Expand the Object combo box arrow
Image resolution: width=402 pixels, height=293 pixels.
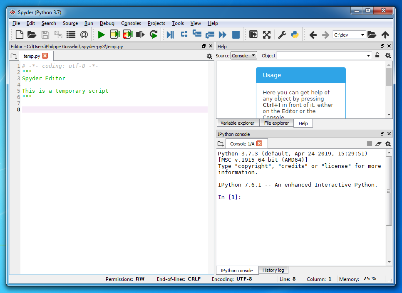[x=368, y=56]
